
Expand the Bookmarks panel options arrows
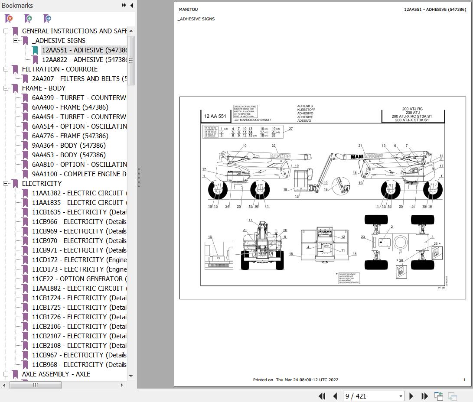coord(124,5)
